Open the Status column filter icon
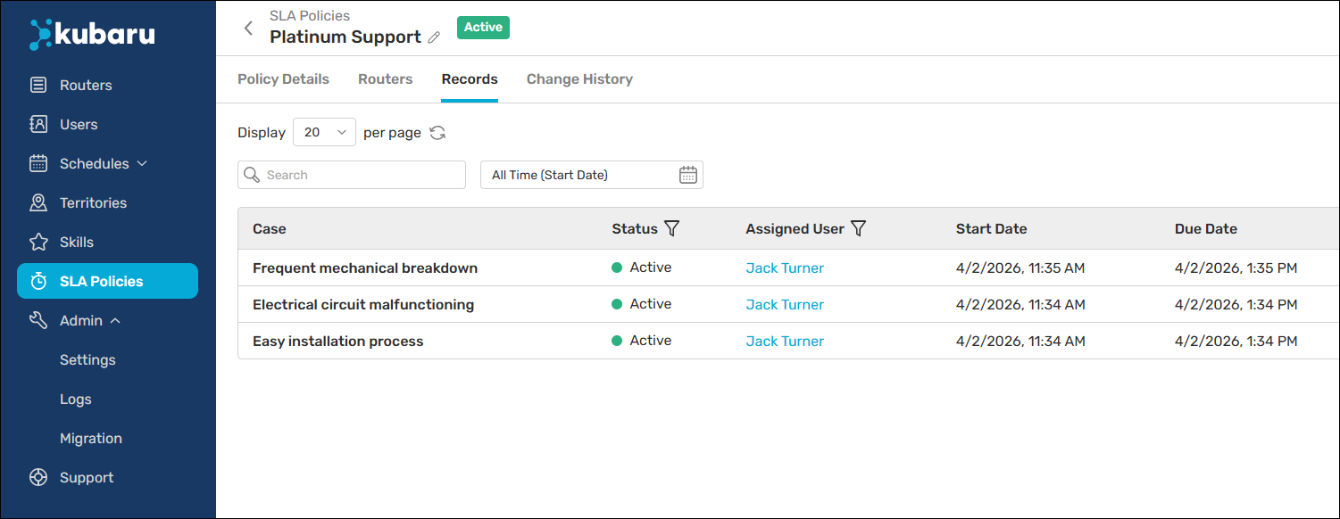 pos(672,229)
